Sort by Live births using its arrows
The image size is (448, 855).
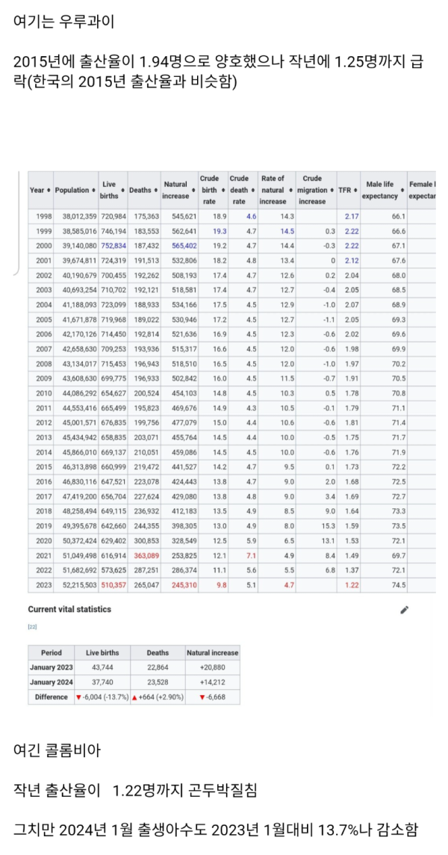coord(124,191)
